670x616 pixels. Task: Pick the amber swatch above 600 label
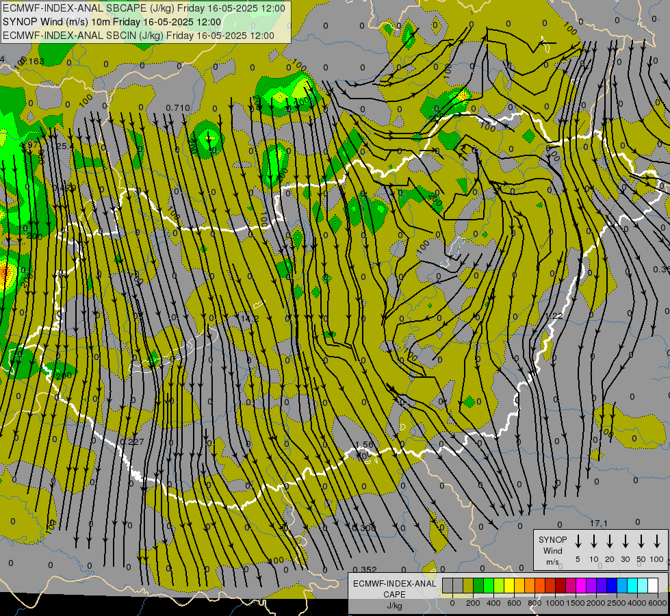(x=519, y=585)
